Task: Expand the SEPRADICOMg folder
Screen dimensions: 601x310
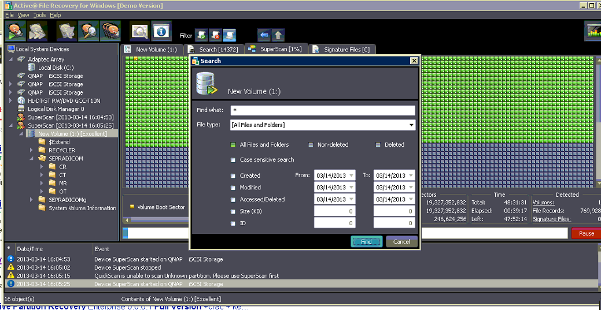Action: (x=31, y=200)
